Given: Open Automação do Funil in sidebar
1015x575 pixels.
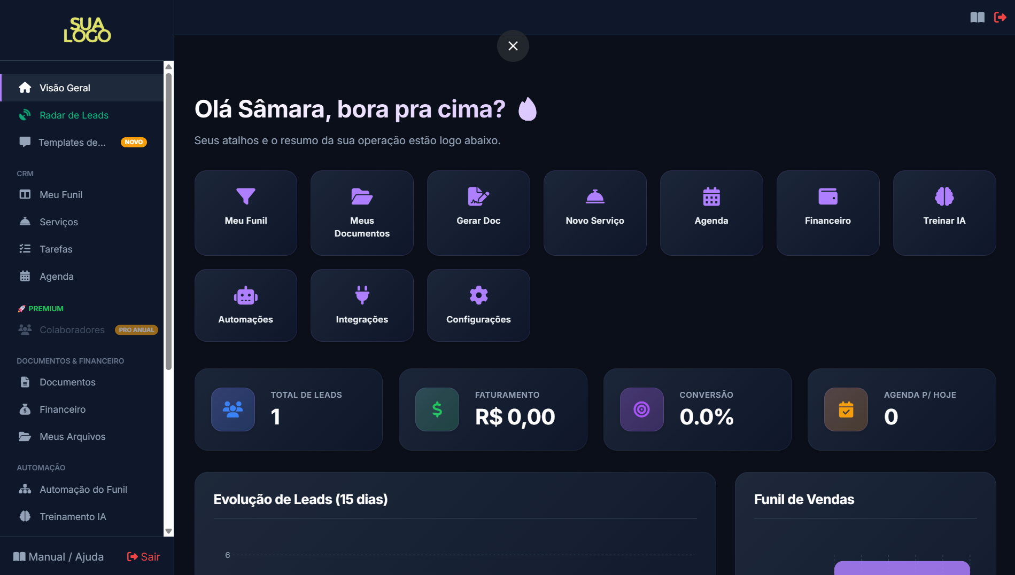Looking at the screenshot, I should point(83,489).
